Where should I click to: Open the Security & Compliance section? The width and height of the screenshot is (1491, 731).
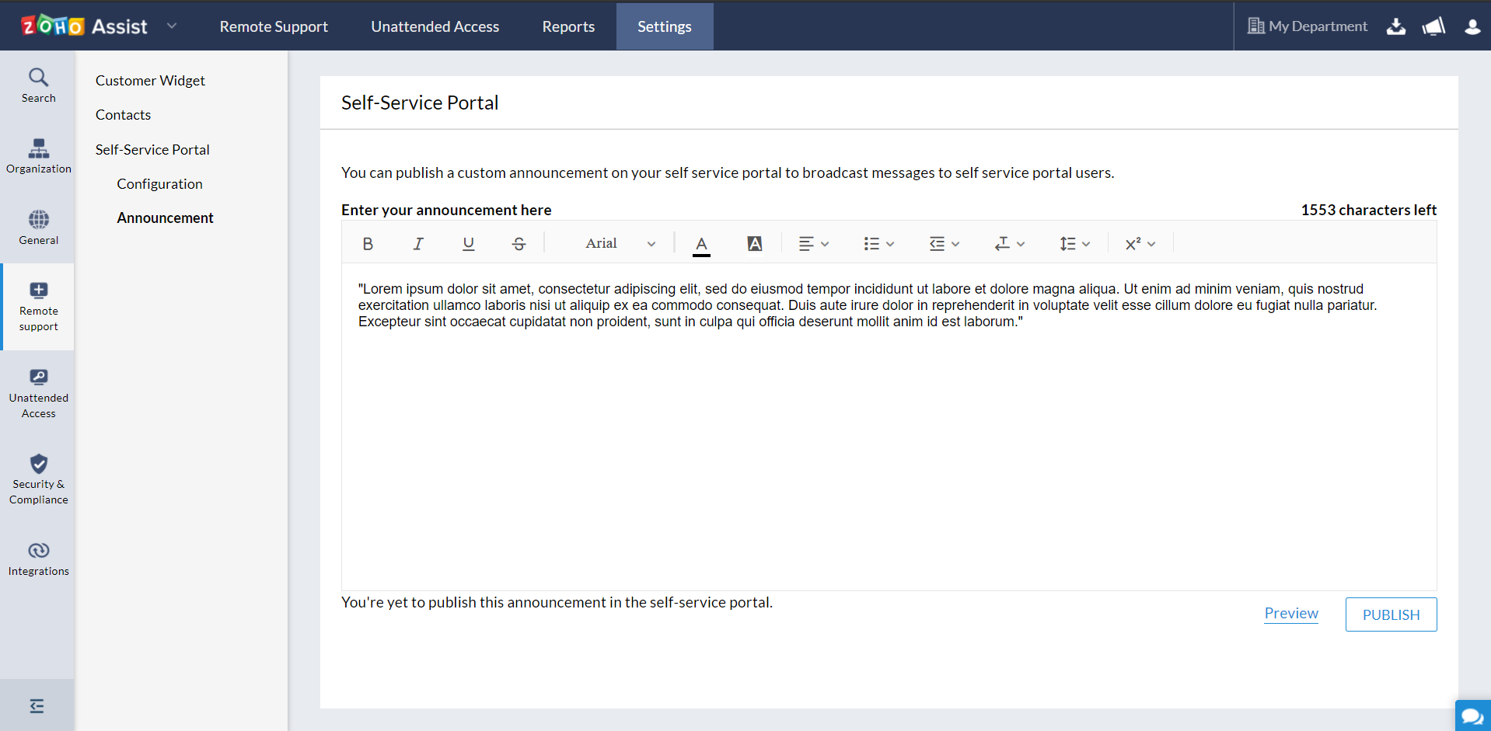[x=38, y=479]
